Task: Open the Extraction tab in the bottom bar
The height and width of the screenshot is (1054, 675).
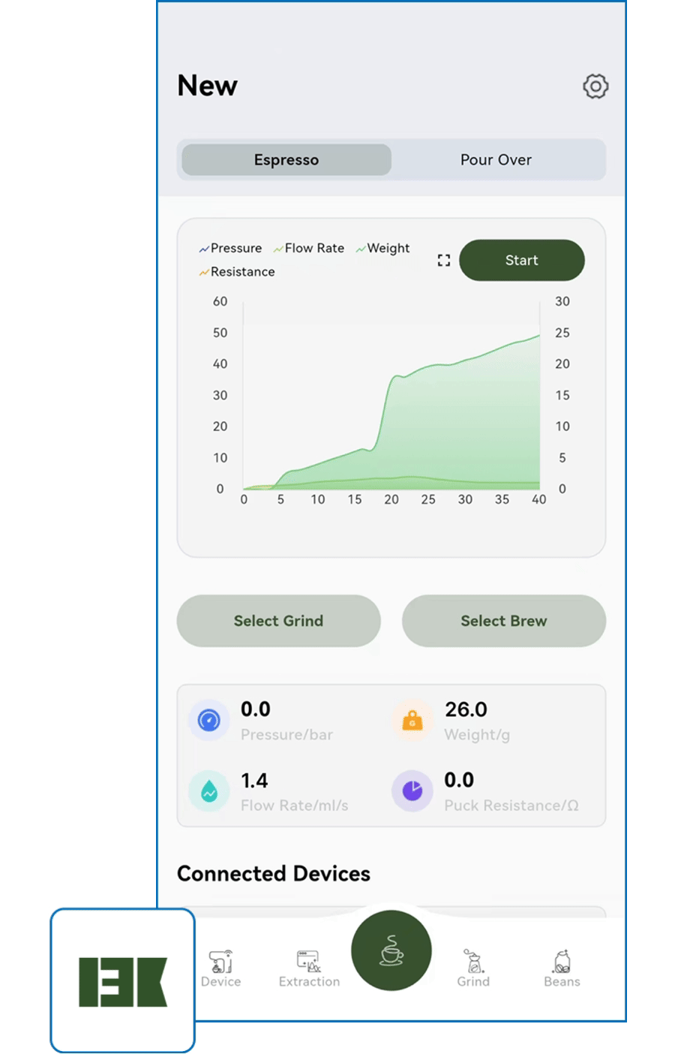Action: [x=309, y=968]
